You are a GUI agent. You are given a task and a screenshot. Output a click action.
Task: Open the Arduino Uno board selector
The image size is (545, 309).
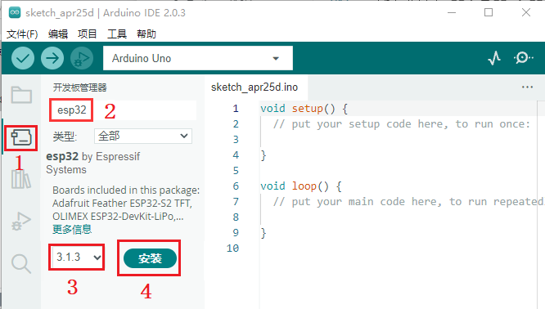(198, 58)
